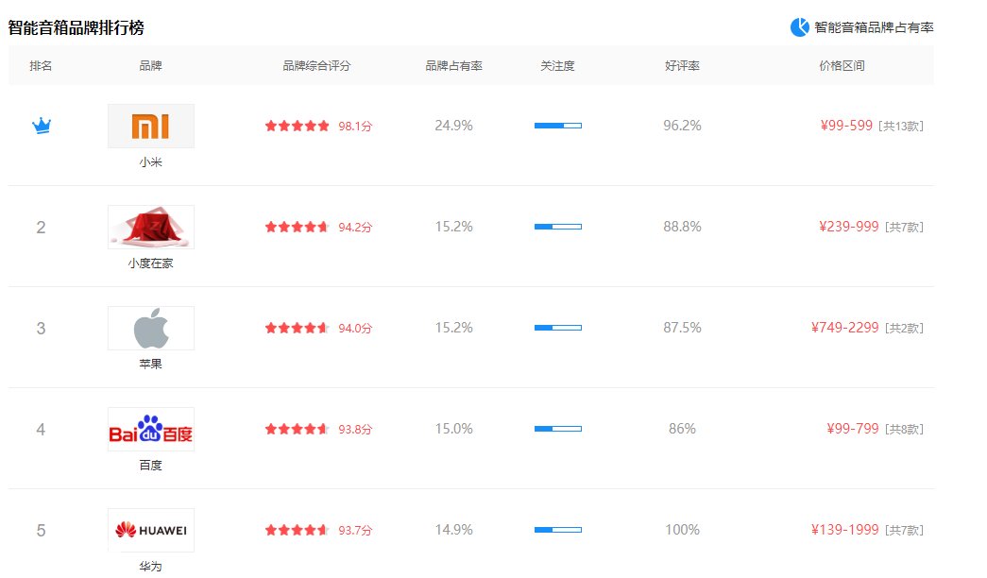This screenshot has width=987, height=578.
Task: Open Xiaomi price range ¥99-599
Action: 846,126
